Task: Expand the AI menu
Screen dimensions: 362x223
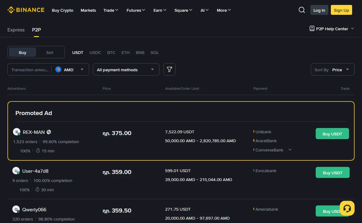Action: coord(205,10)
